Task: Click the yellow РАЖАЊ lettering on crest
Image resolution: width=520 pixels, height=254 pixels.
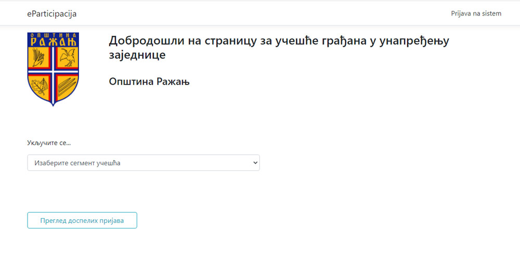Action: tap(53, 42)
